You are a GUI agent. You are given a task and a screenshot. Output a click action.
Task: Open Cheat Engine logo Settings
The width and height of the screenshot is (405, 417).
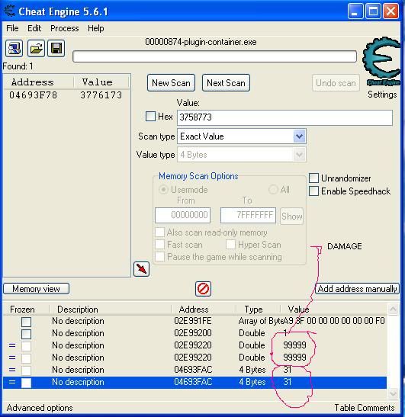[x=382, y=62]
